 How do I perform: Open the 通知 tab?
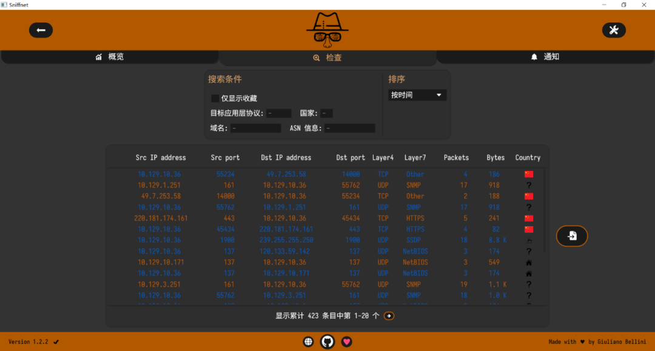(545, 57)
